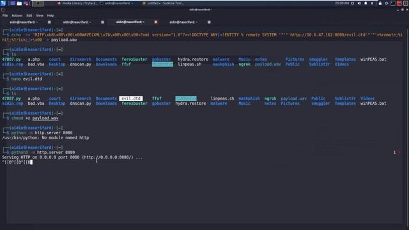Click the lock screen icon in panel
The width and height of the screenshot is (409, 230).
(x=380, y=3)
